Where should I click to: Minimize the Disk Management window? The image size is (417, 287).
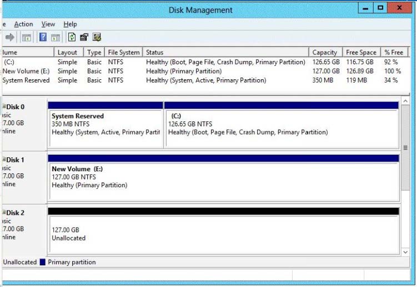(366, 8)
